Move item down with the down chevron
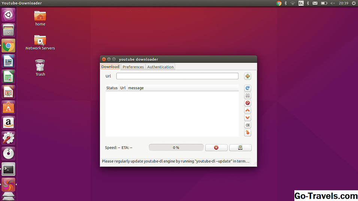 (248, 118)
